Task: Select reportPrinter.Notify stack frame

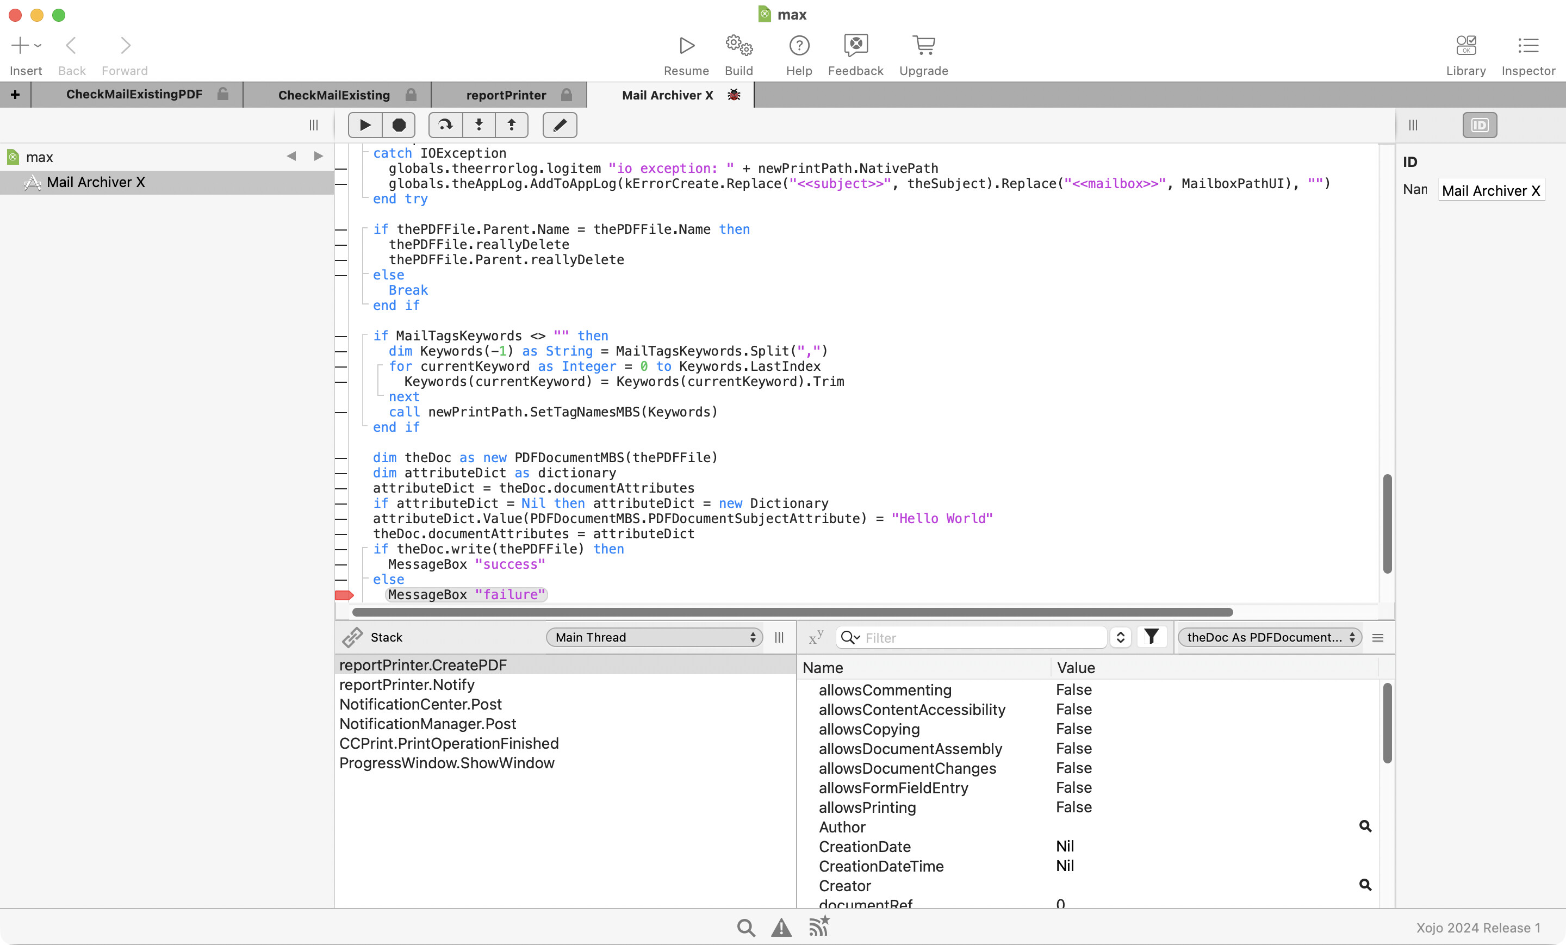Action: (x=565, y=685)
